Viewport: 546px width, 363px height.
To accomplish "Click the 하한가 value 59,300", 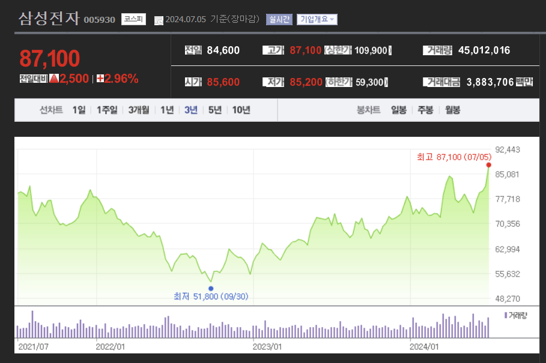I will point(370,82).
